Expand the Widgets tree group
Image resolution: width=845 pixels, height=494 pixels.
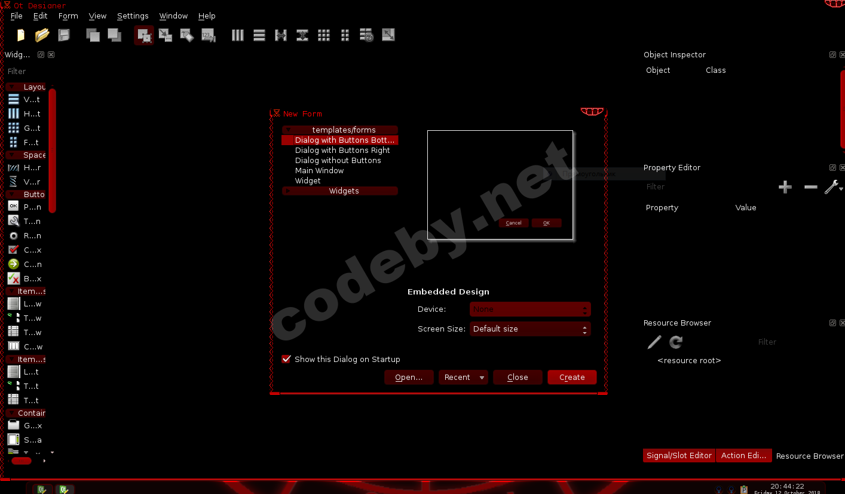coord(288,191)
